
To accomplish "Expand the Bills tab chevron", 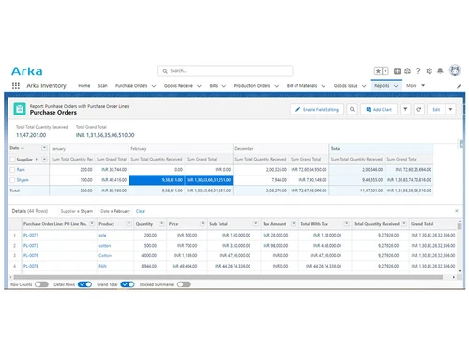I will (x=224, y=86).
